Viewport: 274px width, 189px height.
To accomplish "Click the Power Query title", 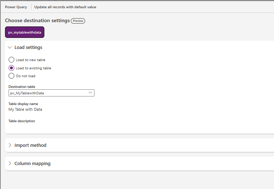I will point(16,7).
